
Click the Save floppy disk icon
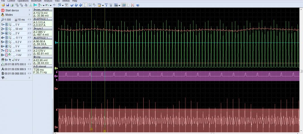(7, 5)
